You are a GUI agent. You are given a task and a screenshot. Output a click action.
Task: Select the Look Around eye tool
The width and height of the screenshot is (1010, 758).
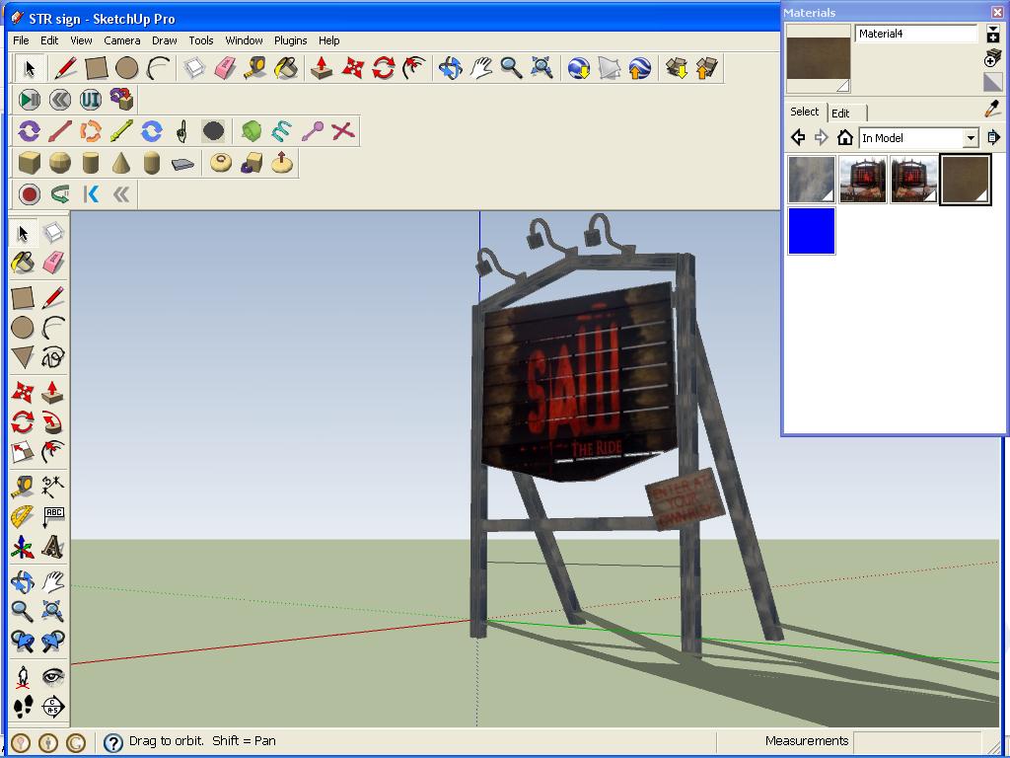pyautogui.click(x=53, y=677)
